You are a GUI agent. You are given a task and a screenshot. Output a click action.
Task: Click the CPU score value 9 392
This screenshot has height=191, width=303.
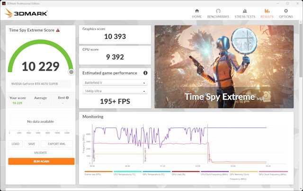click(115, 57)
